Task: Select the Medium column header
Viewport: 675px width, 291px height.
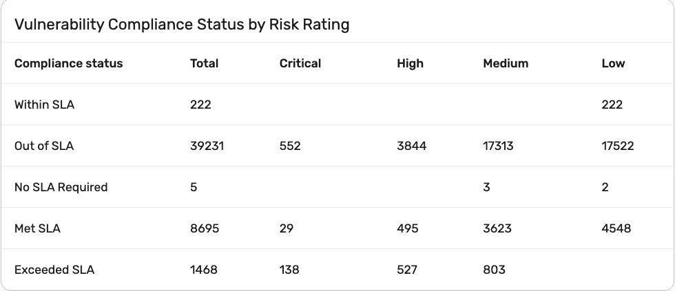Action: coord(506,63)
